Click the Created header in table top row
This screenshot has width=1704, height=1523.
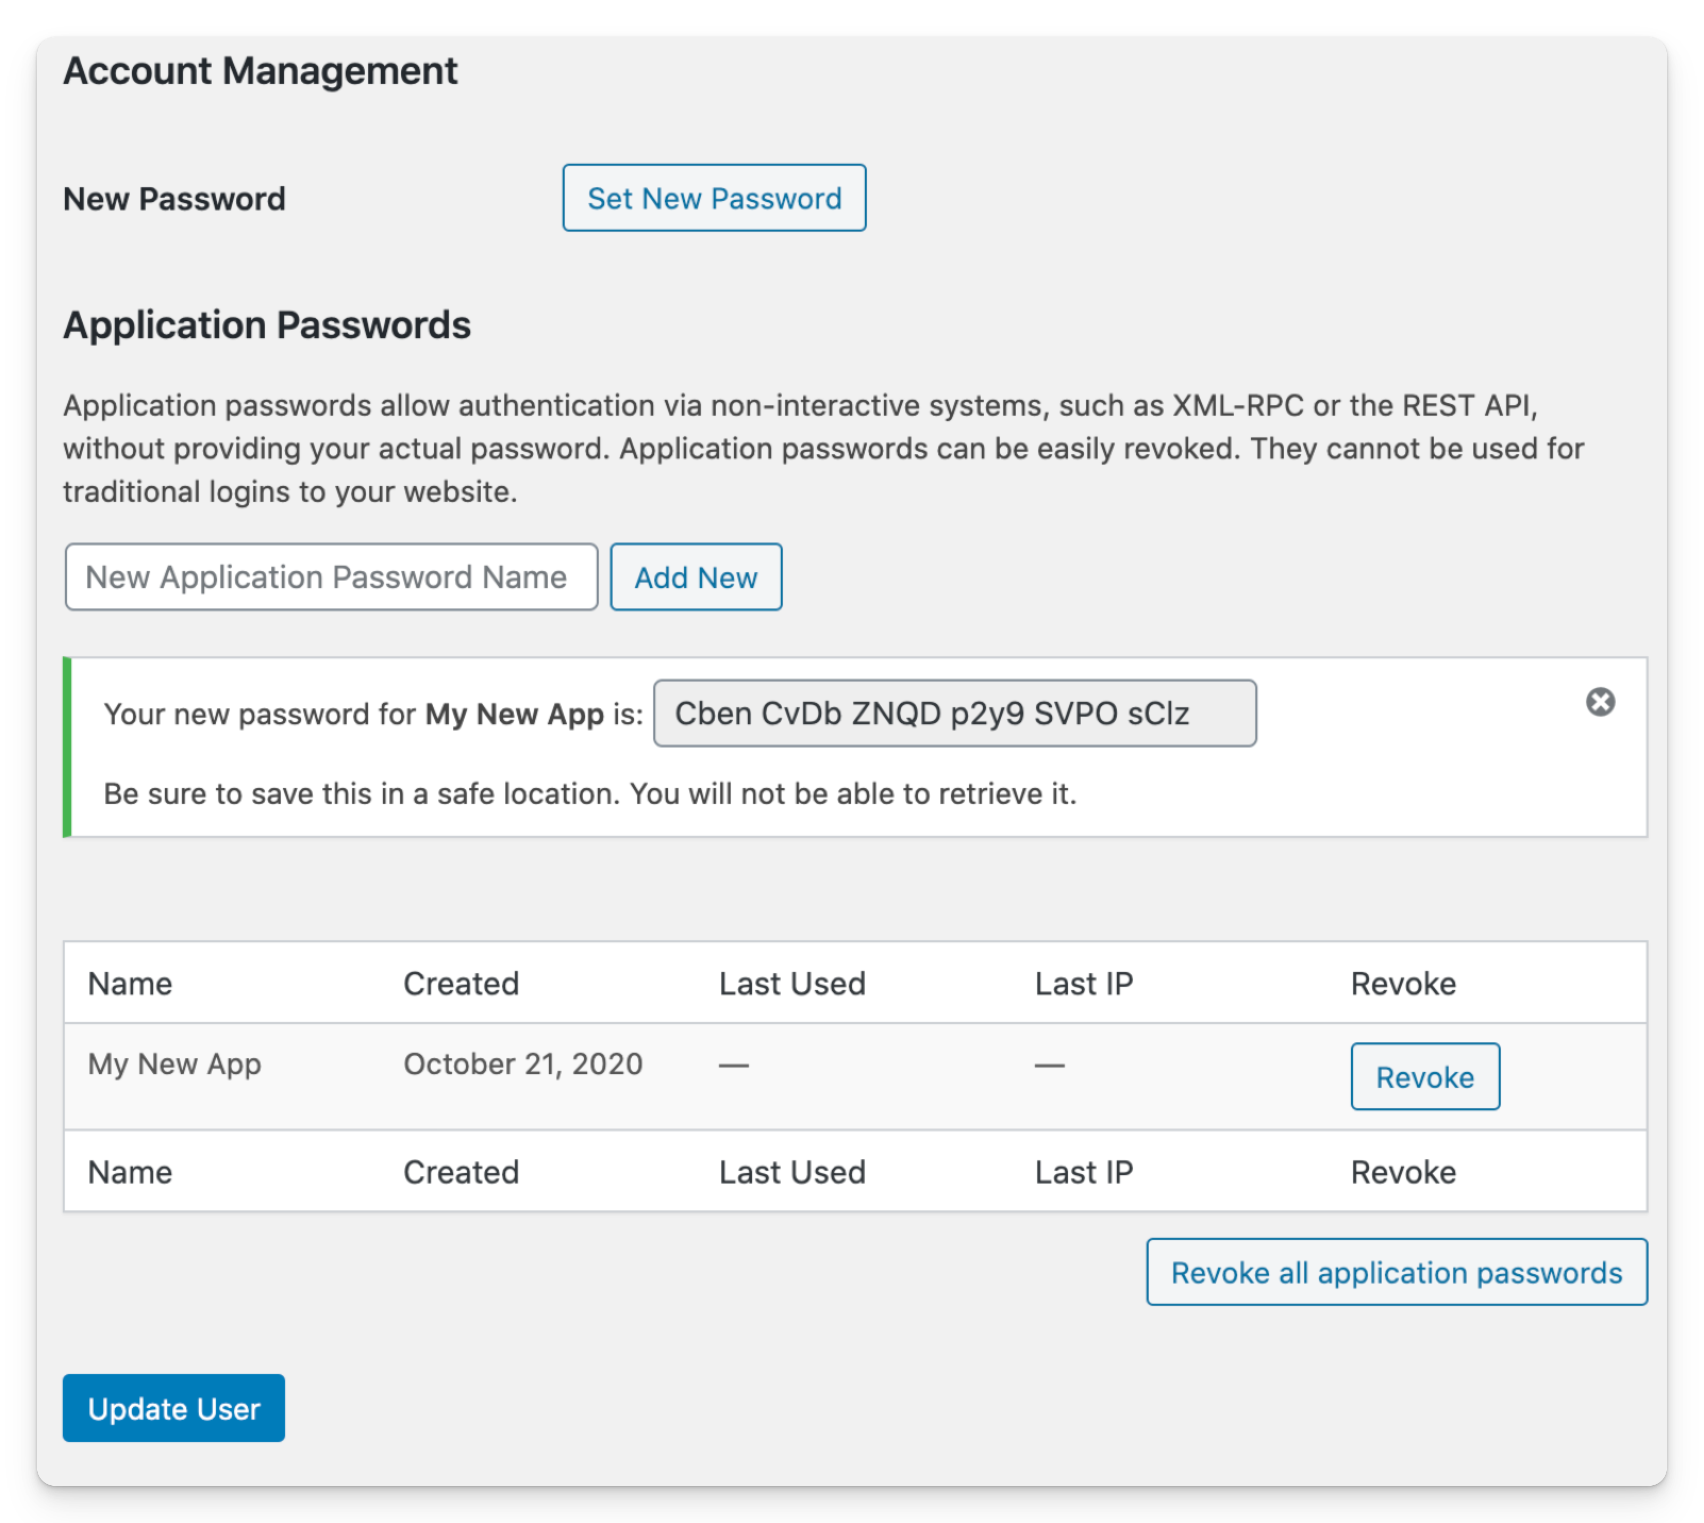click(x=461, y=983)
